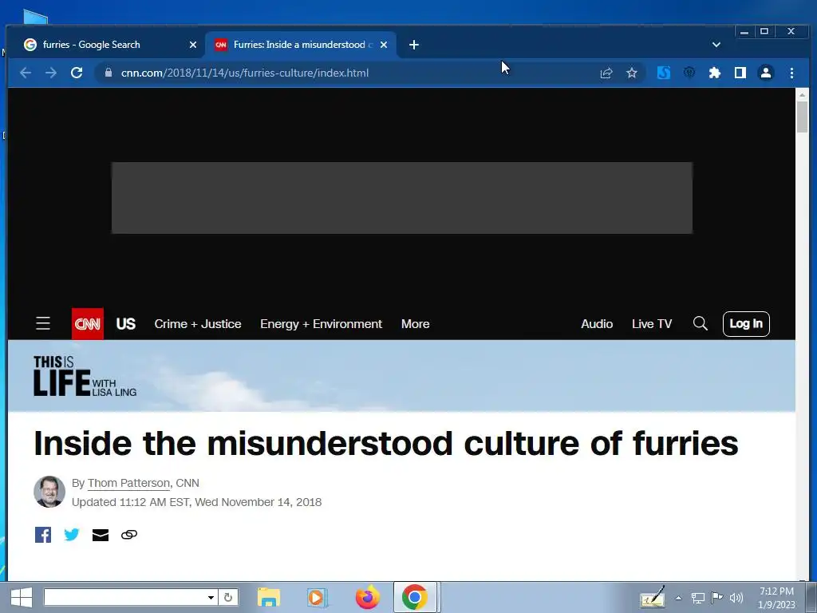Click the red CNN logo
This screenshot has height=613, width=817.
click(88, 324)
